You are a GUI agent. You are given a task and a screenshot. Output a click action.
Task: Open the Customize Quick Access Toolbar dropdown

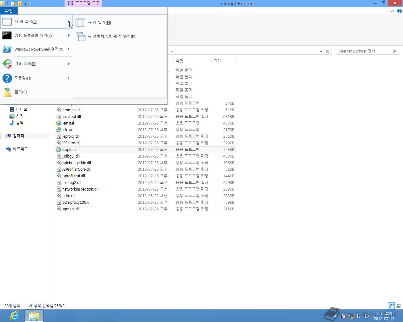(26, 4)
